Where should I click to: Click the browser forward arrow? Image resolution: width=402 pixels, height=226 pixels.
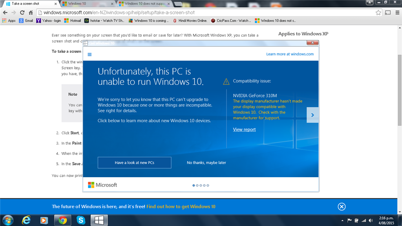click(14, 13)
